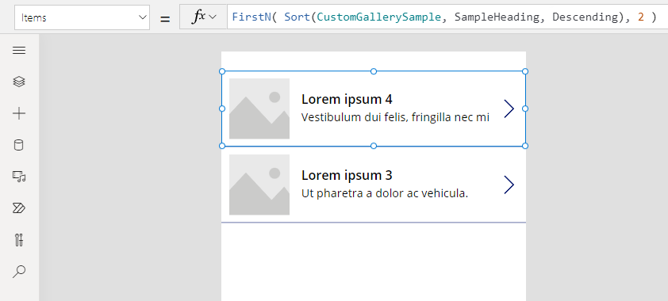Select the Lorem ipsum 4 heading label

(x=347, y=100)
